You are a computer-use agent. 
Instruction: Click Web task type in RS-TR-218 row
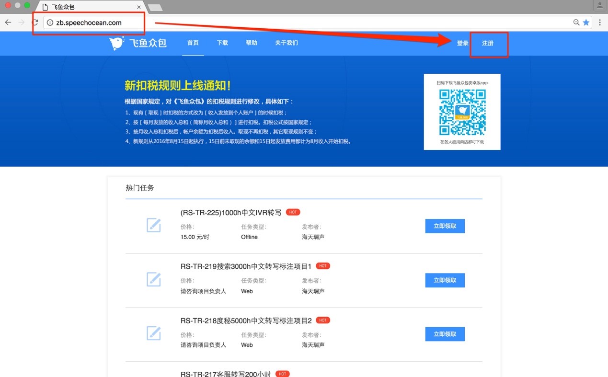pos(247,345)
